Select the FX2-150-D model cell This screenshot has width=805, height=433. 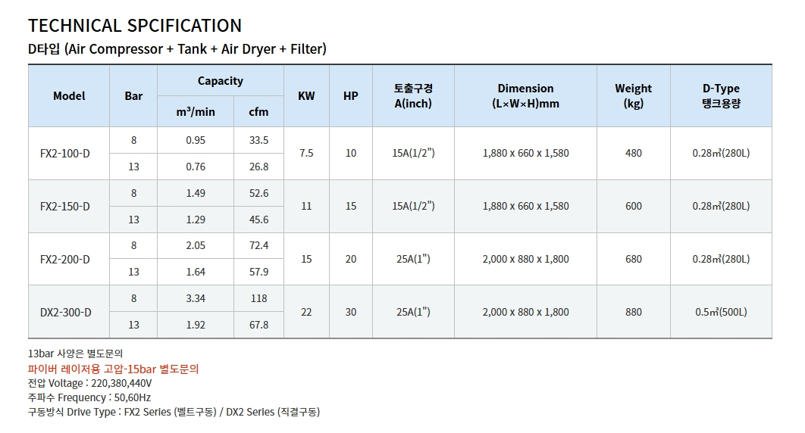(64, 207)
